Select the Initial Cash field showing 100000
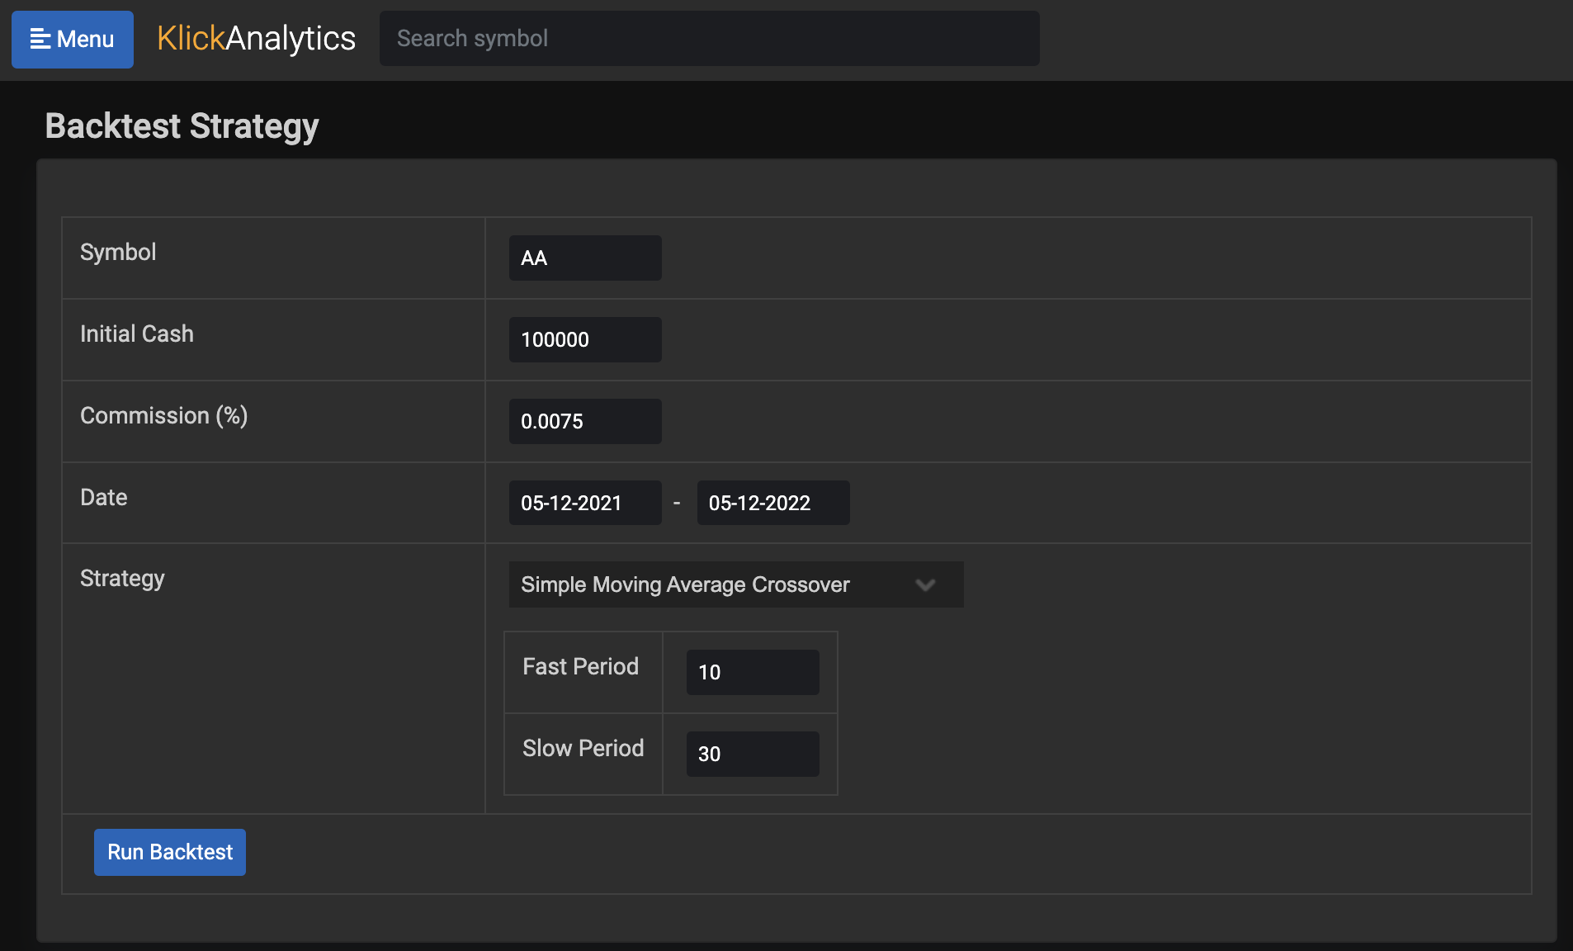 point(584,340)
